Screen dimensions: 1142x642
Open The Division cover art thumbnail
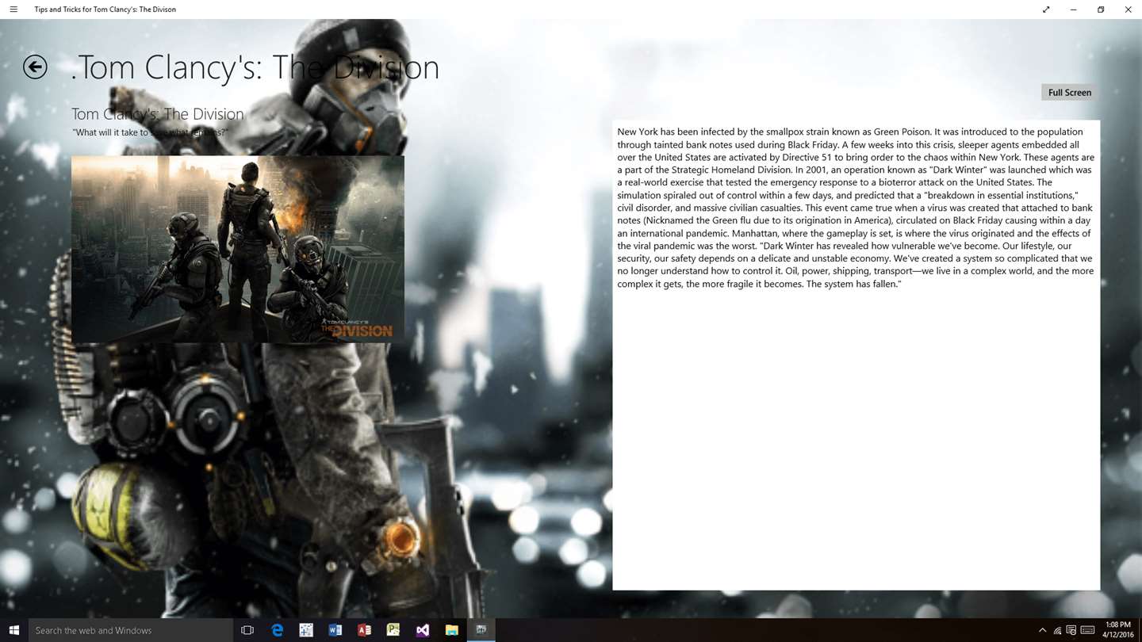(x=238, y=249)
